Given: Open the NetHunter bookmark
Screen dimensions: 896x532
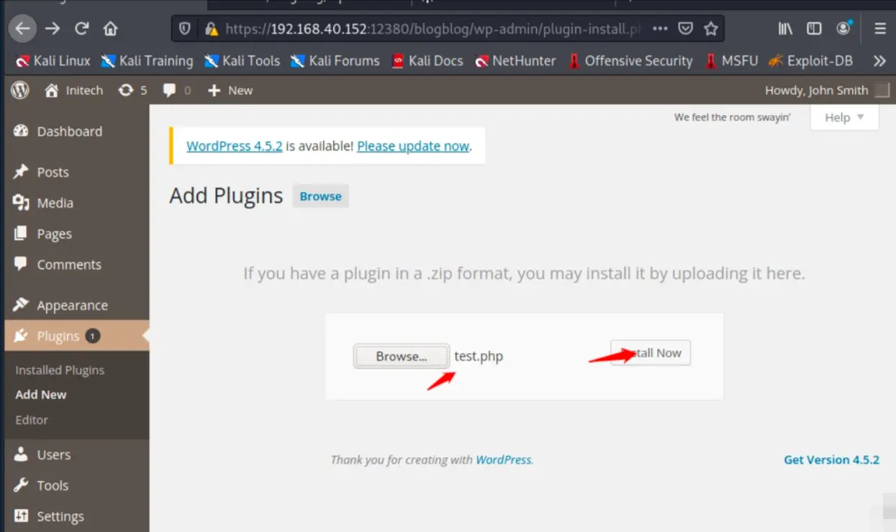Looking at the screenshot, I should [x=515, y=61].
